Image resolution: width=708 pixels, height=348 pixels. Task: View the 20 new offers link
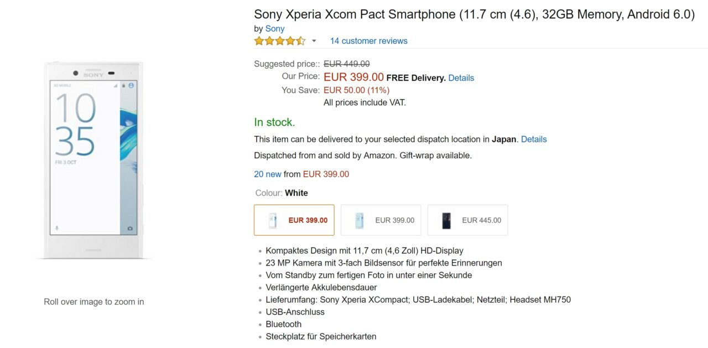click(x=268, y=174)
